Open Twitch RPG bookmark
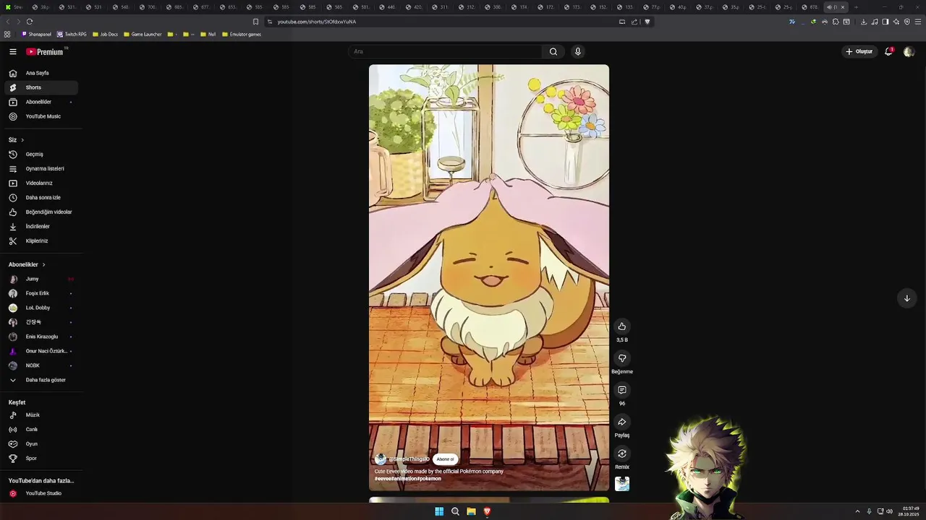This screenshot has height=520, width=926. click(x=72, y=34)
